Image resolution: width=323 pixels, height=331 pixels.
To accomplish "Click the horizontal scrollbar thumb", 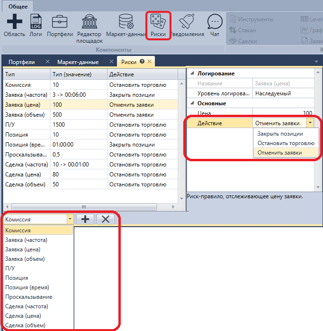I will tap(84, 207).
